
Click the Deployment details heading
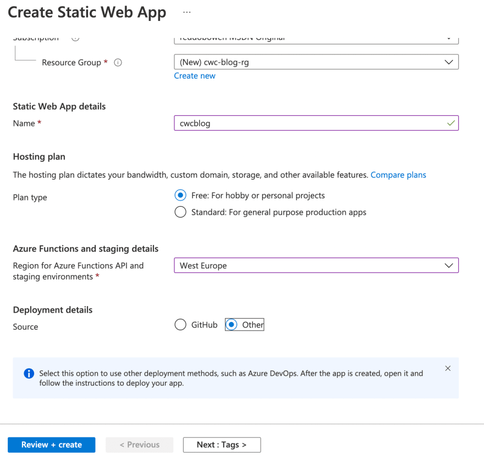click(x=52, y=310)
